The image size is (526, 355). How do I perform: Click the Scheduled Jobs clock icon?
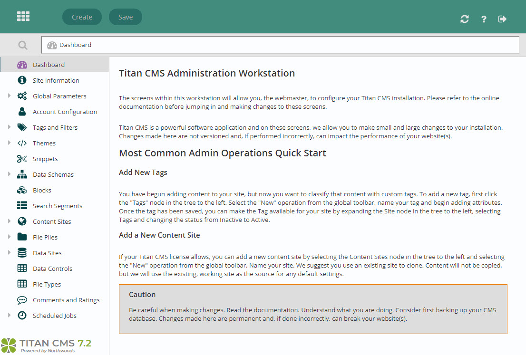click(x=22, y=316)
